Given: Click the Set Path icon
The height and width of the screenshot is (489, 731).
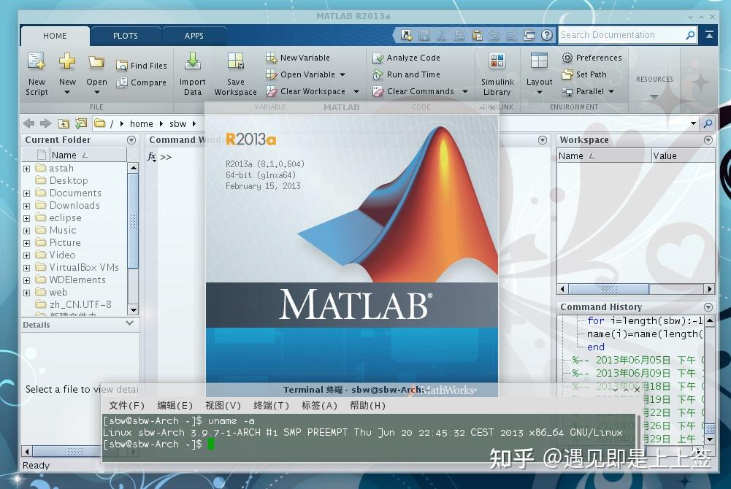Looking at the screenshot, I should coord(585,74).
